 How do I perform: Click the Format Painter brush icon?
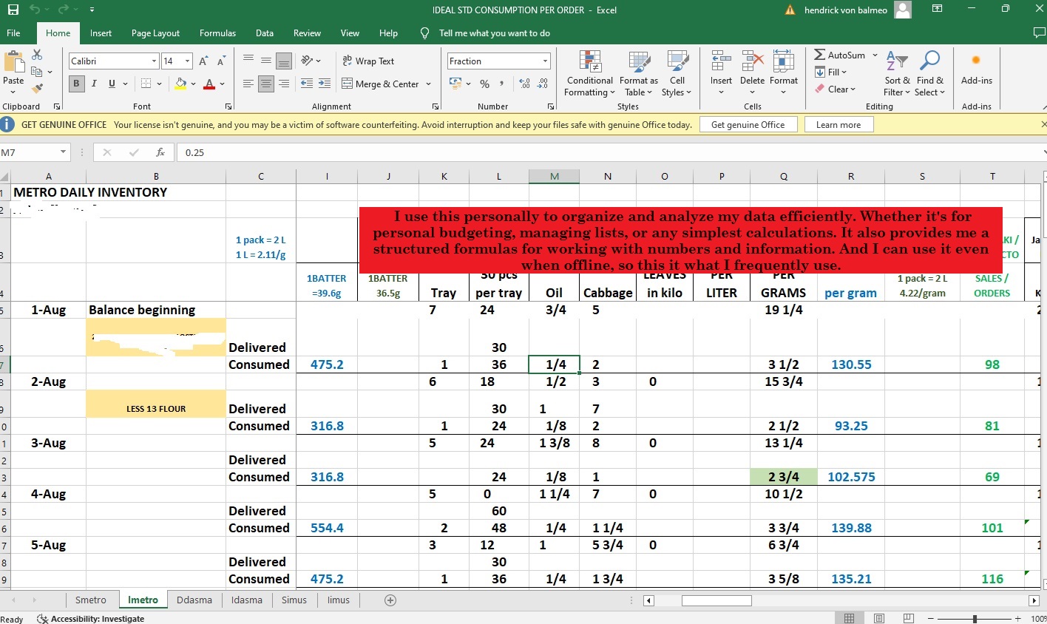click(x=37, y=89)
